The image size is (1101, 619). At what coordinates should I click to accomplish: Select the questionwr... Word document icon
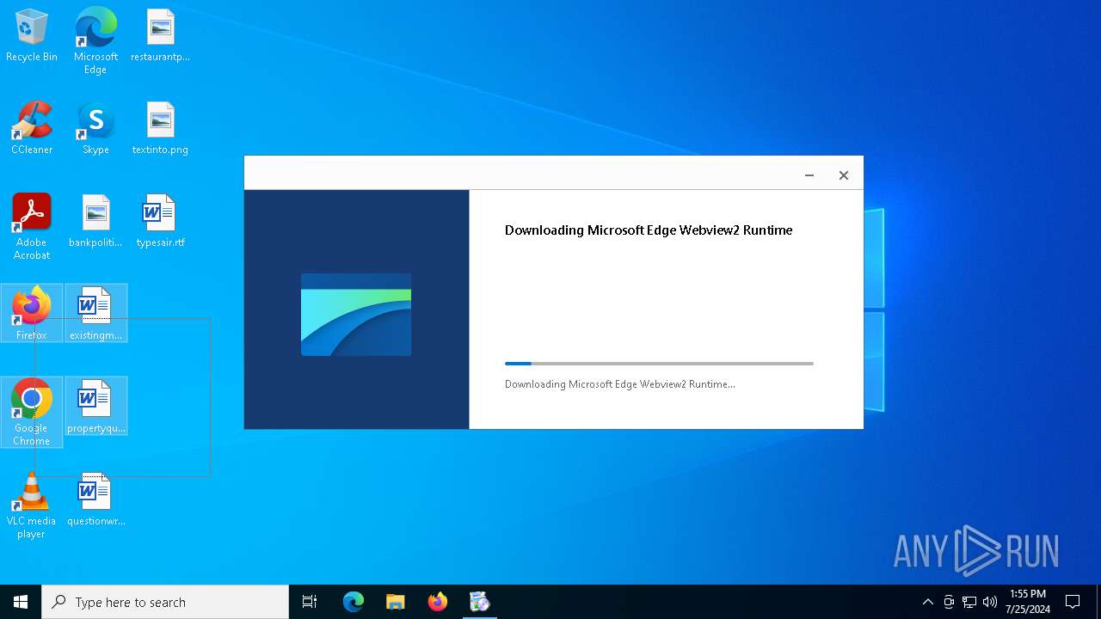[95, 500]
